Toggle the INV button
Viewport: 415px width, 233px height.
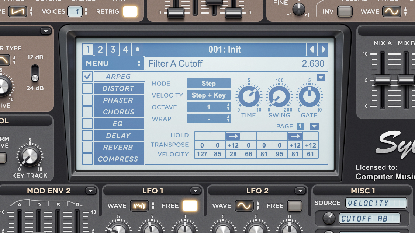[x=345, y=11]
